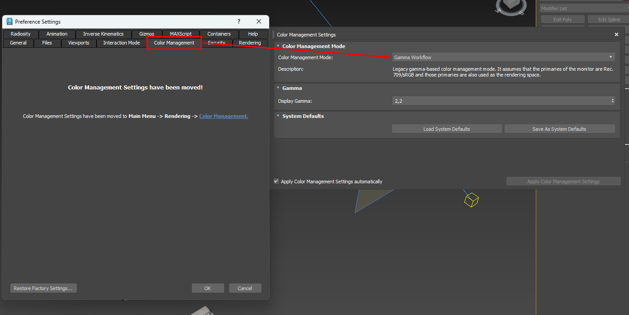Screen dimensions: 629x315
Task: Collapse the Gamma rollout
Action: [278, 88]
